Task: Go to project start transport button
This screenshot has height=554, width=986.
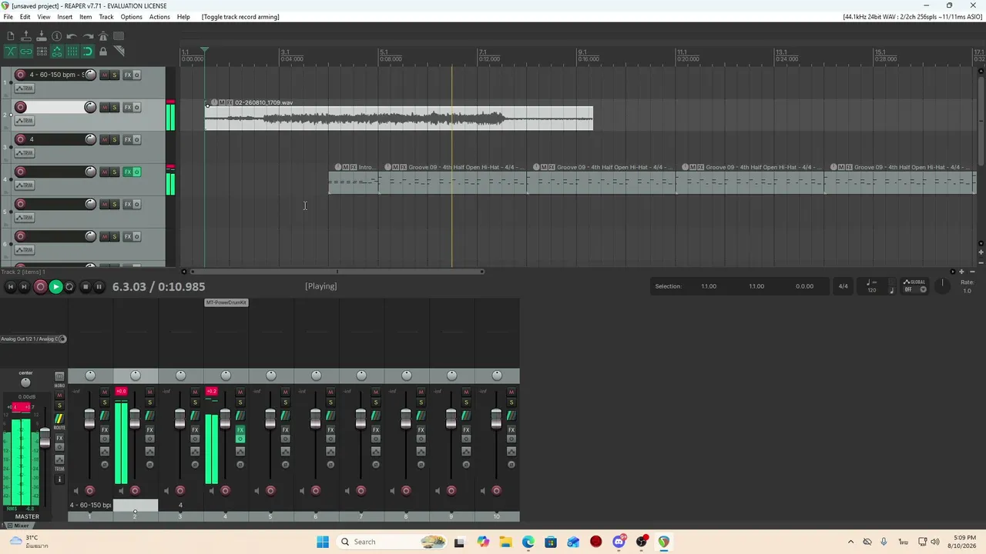Action: tap(10, 286)
